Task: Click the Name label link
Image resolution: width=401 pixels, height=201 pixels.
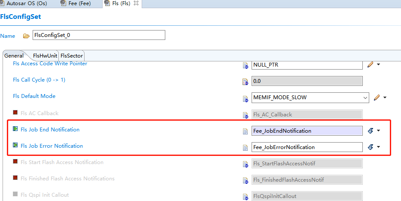Action: click(7, 36)
